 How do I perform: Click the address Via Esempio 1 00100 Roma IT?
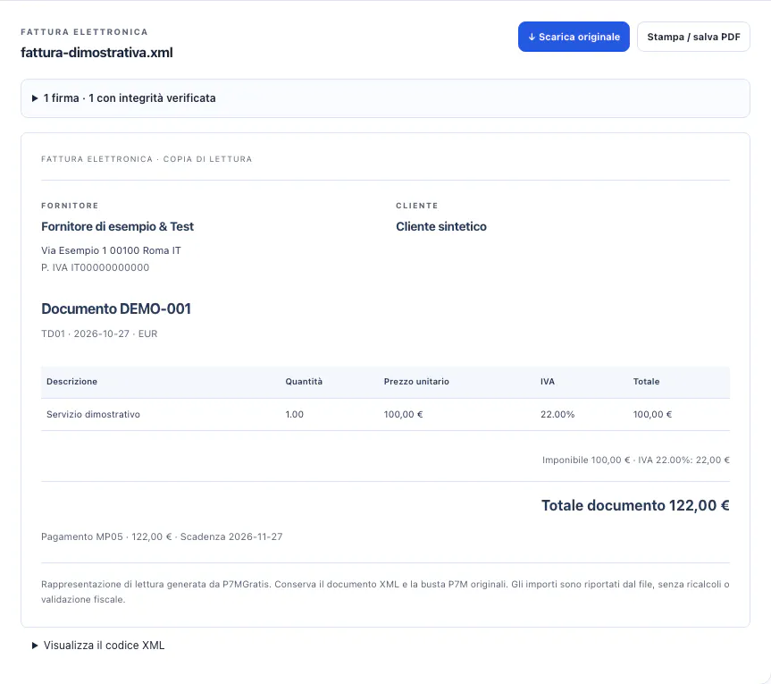[x=111, y=250]
